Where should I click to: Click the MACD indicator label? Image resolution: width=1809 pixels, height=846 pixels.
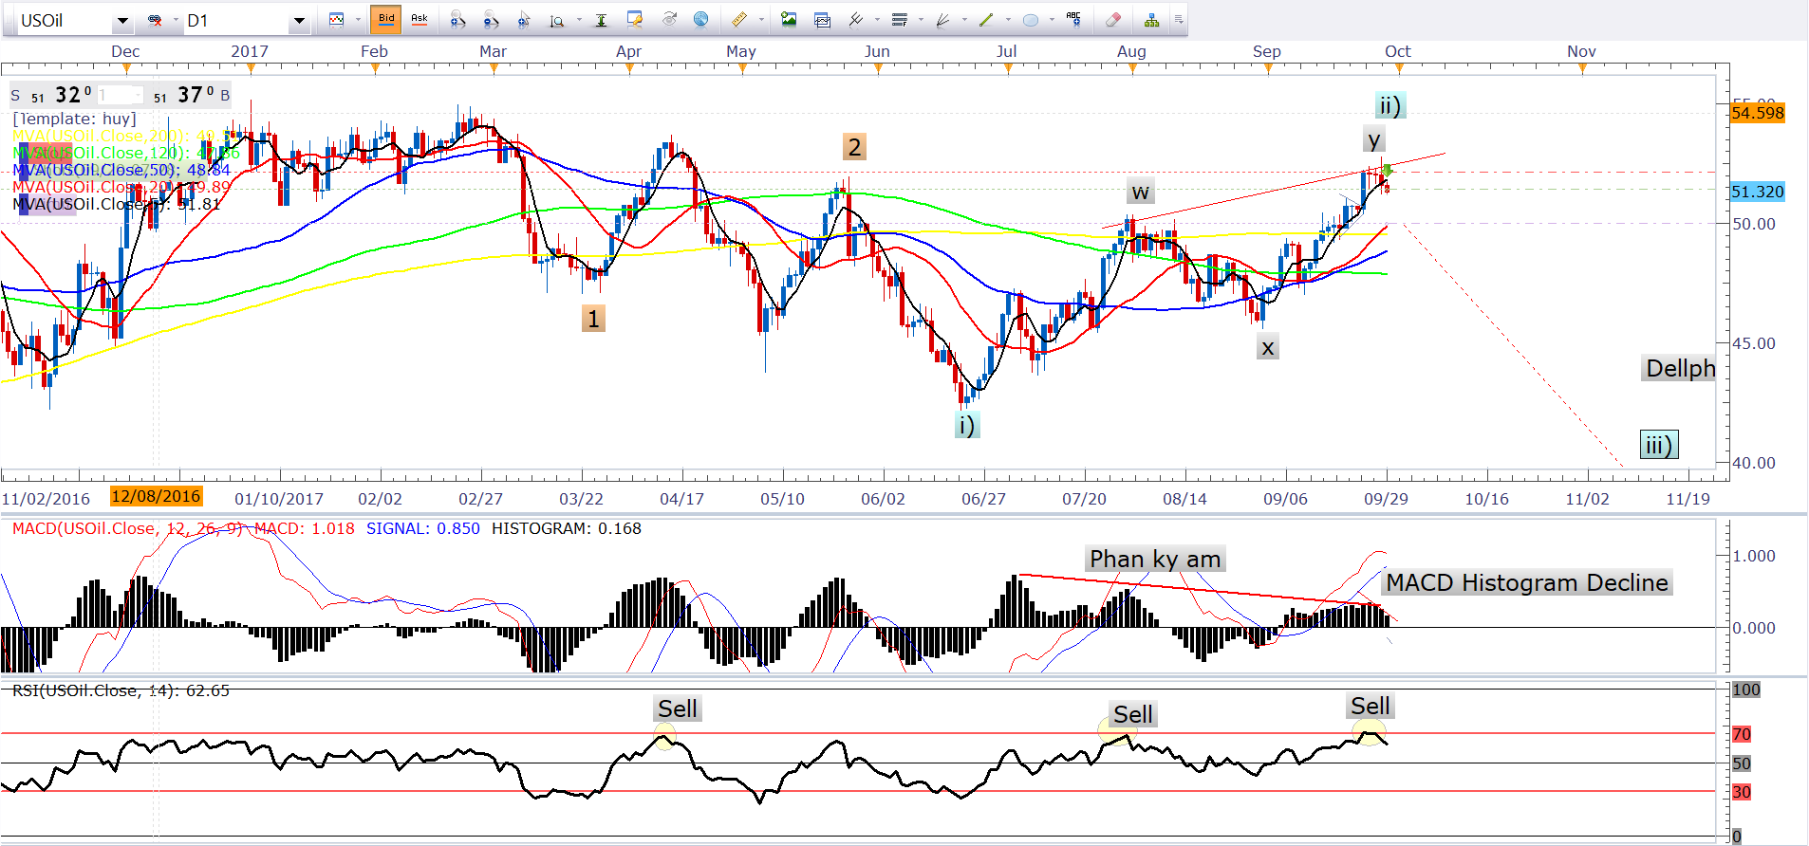pyautogui.click(x=84, y=529)
